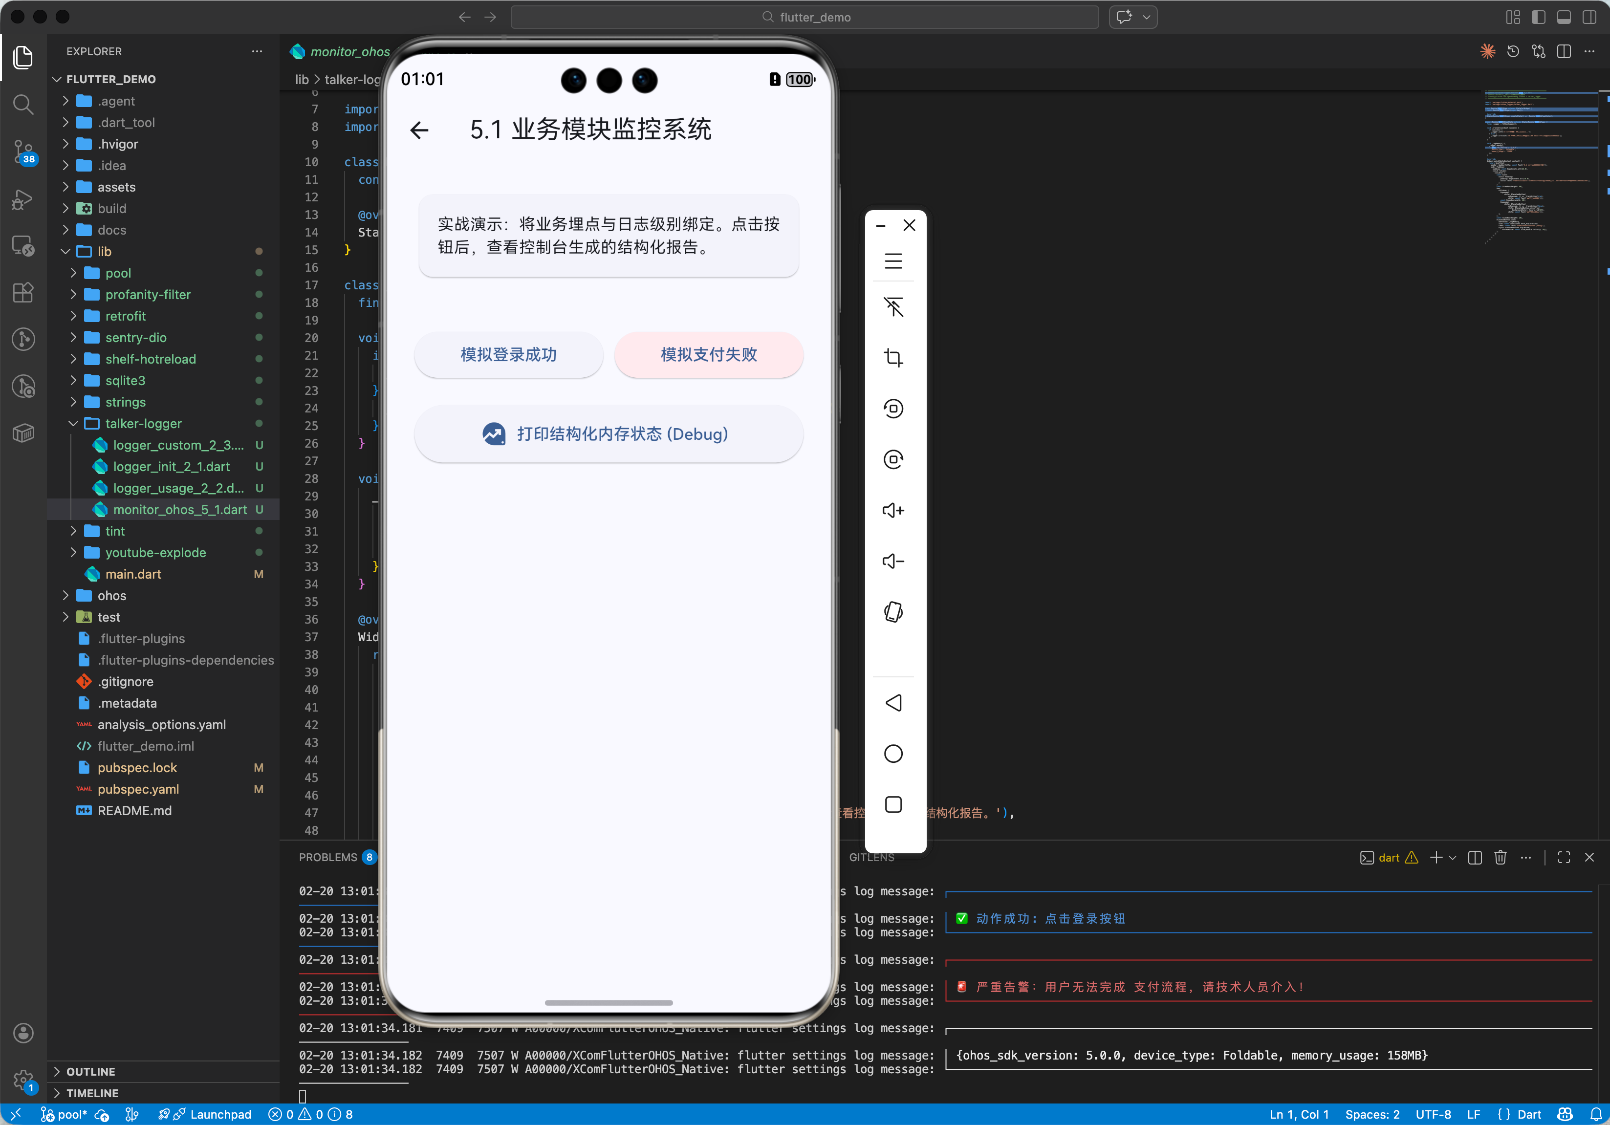Open pubspec.yaml file
Viewport: 1610px width, 1125px height.
tap(138, 789)
